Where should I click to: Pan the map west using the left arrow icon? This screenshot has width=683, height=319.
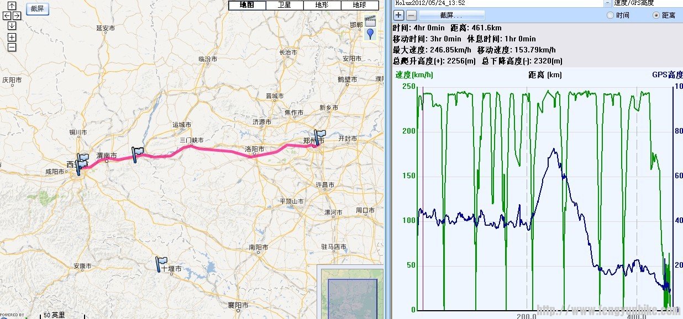tap(7, 15)
